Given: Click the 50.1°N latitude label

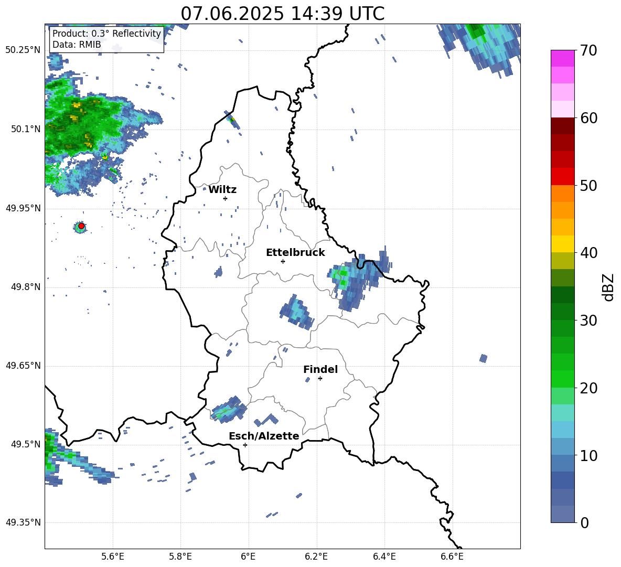Looking at the screenshot, I should 26,129.
